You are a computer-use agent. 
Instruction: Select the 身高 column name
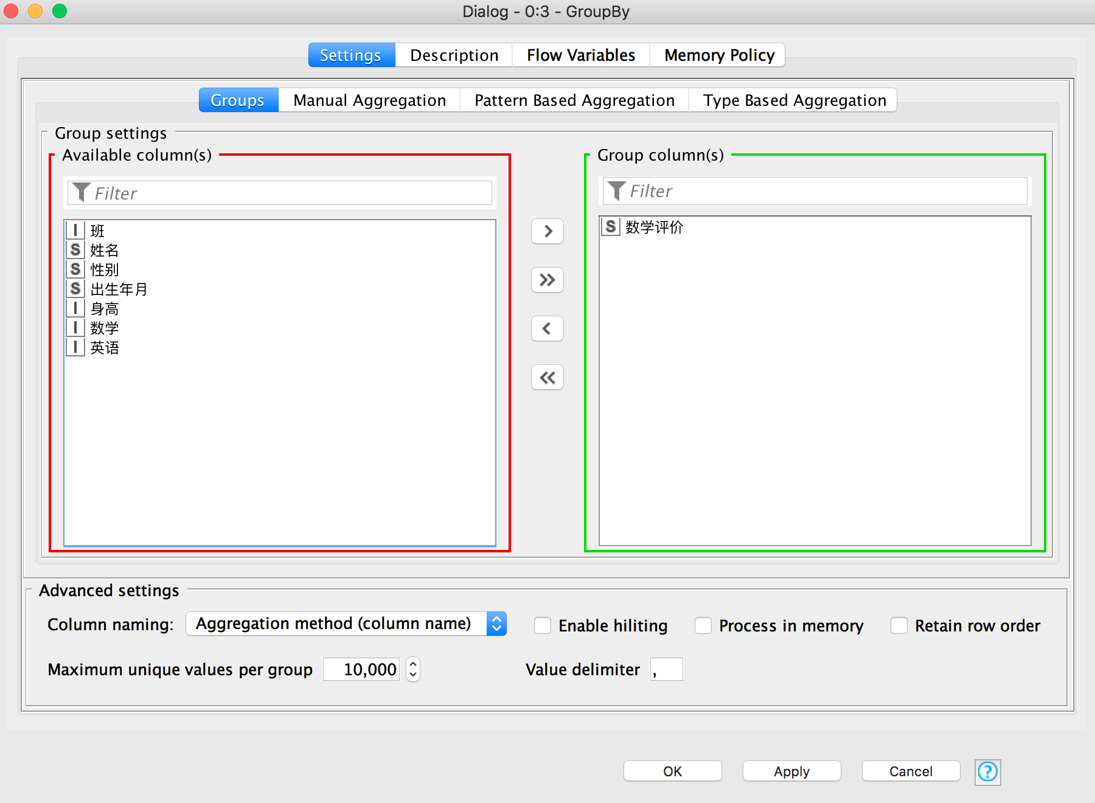[x=105, y=309]
